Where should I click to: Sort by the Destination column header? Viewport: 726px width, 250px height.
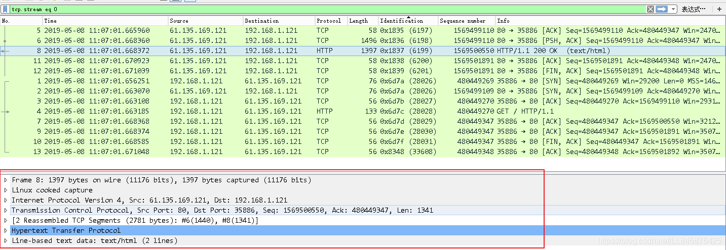279,21
